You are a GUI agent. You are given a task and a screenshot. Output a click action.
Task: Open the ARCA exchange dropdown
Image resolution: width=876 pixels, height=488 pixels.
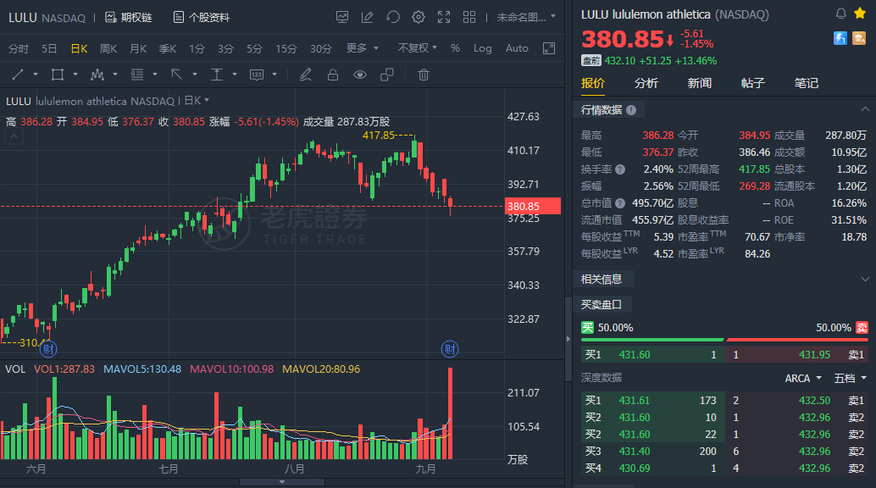pos(803,379)
